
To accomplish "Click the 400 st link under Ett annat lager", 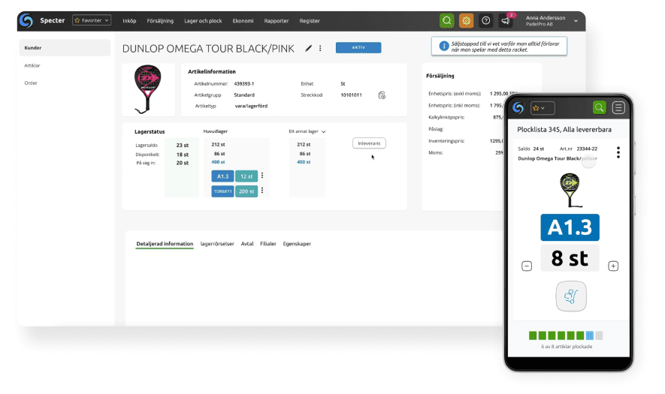I will [x=304, y=162].
